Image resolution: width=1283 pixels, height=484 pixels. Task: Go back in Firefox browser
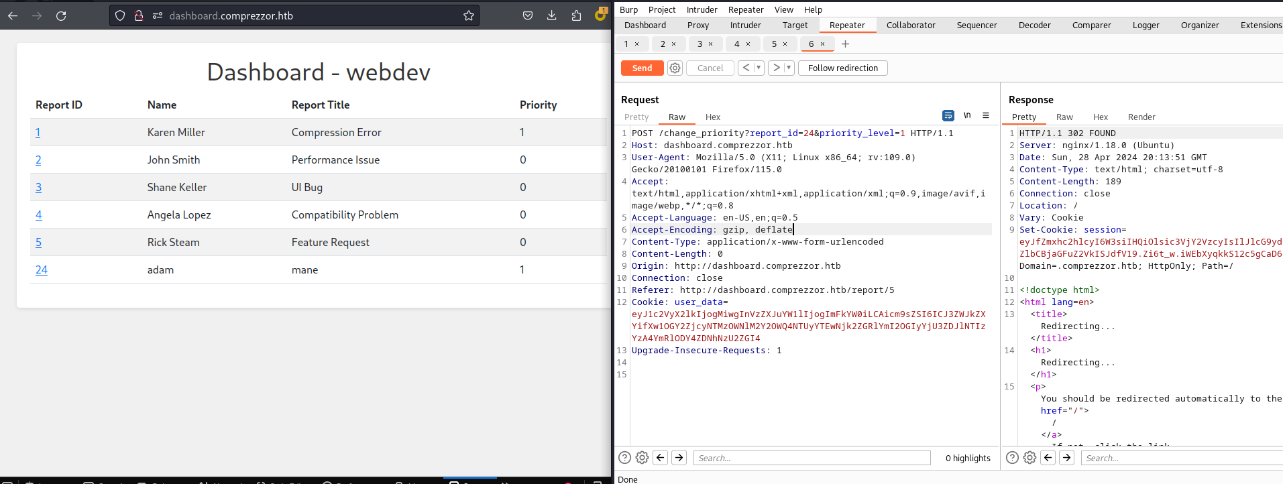[x=13, y=15]
